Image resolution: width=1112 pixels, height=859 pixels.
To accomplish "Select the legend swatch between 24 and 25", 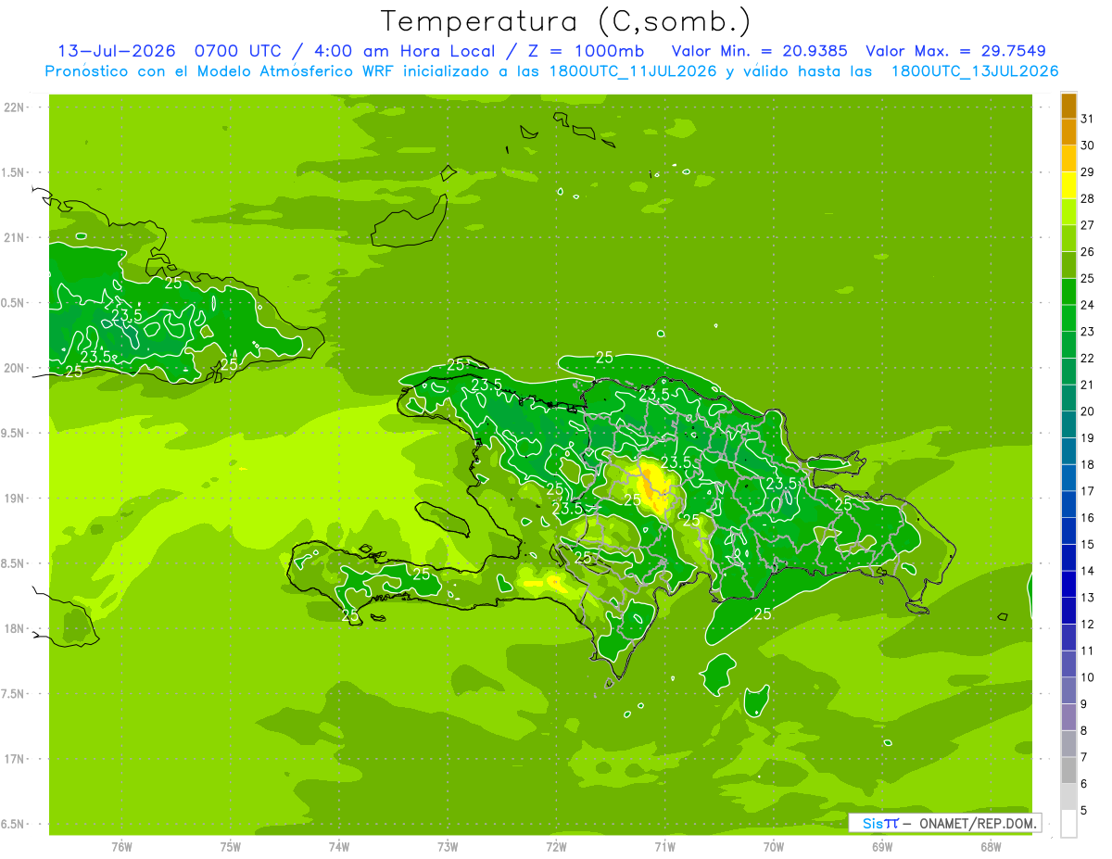I will coord(1068,292).
